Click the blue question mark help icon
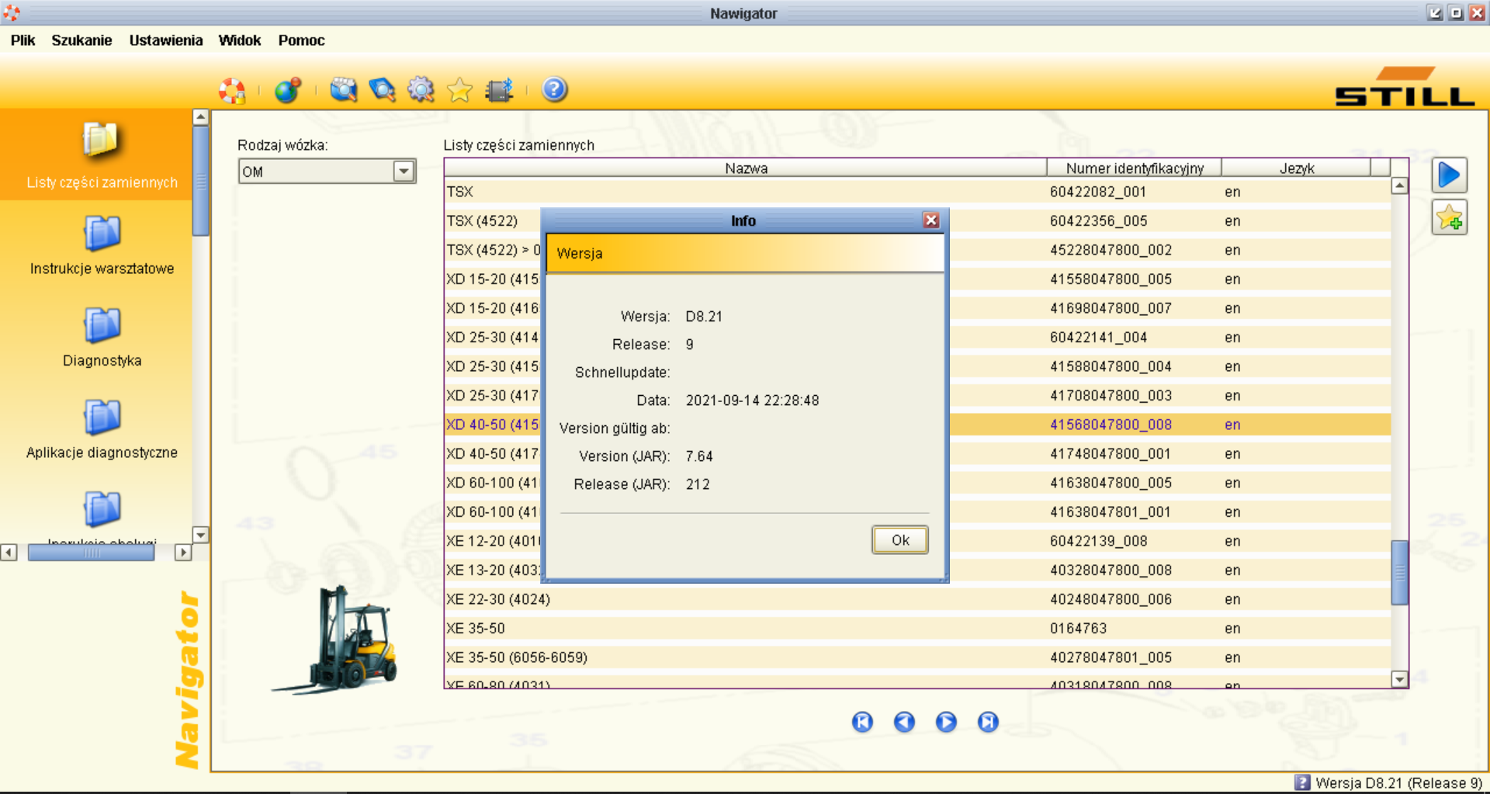Screen dimensions: 1490x794 [554, 90]
